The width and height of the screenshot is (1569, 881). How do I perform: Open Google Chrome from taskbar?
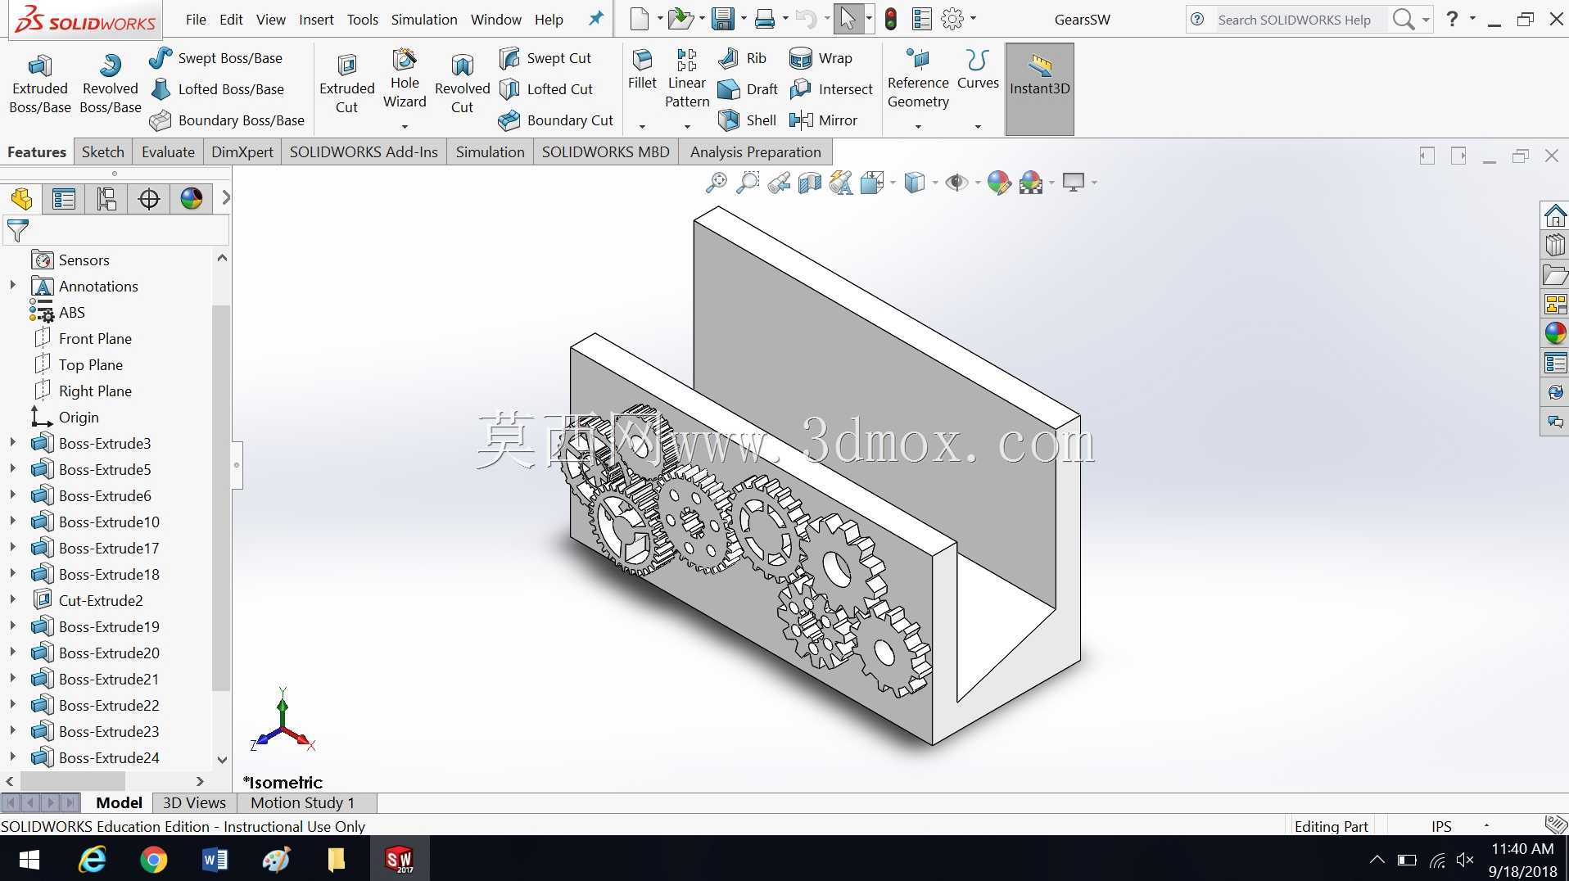point(153,860)
